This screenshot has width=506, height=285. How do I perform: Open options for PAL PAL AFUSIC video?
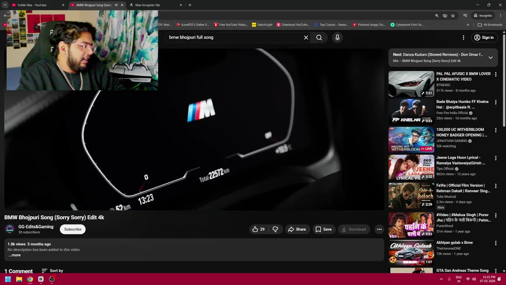pos(496,74)
